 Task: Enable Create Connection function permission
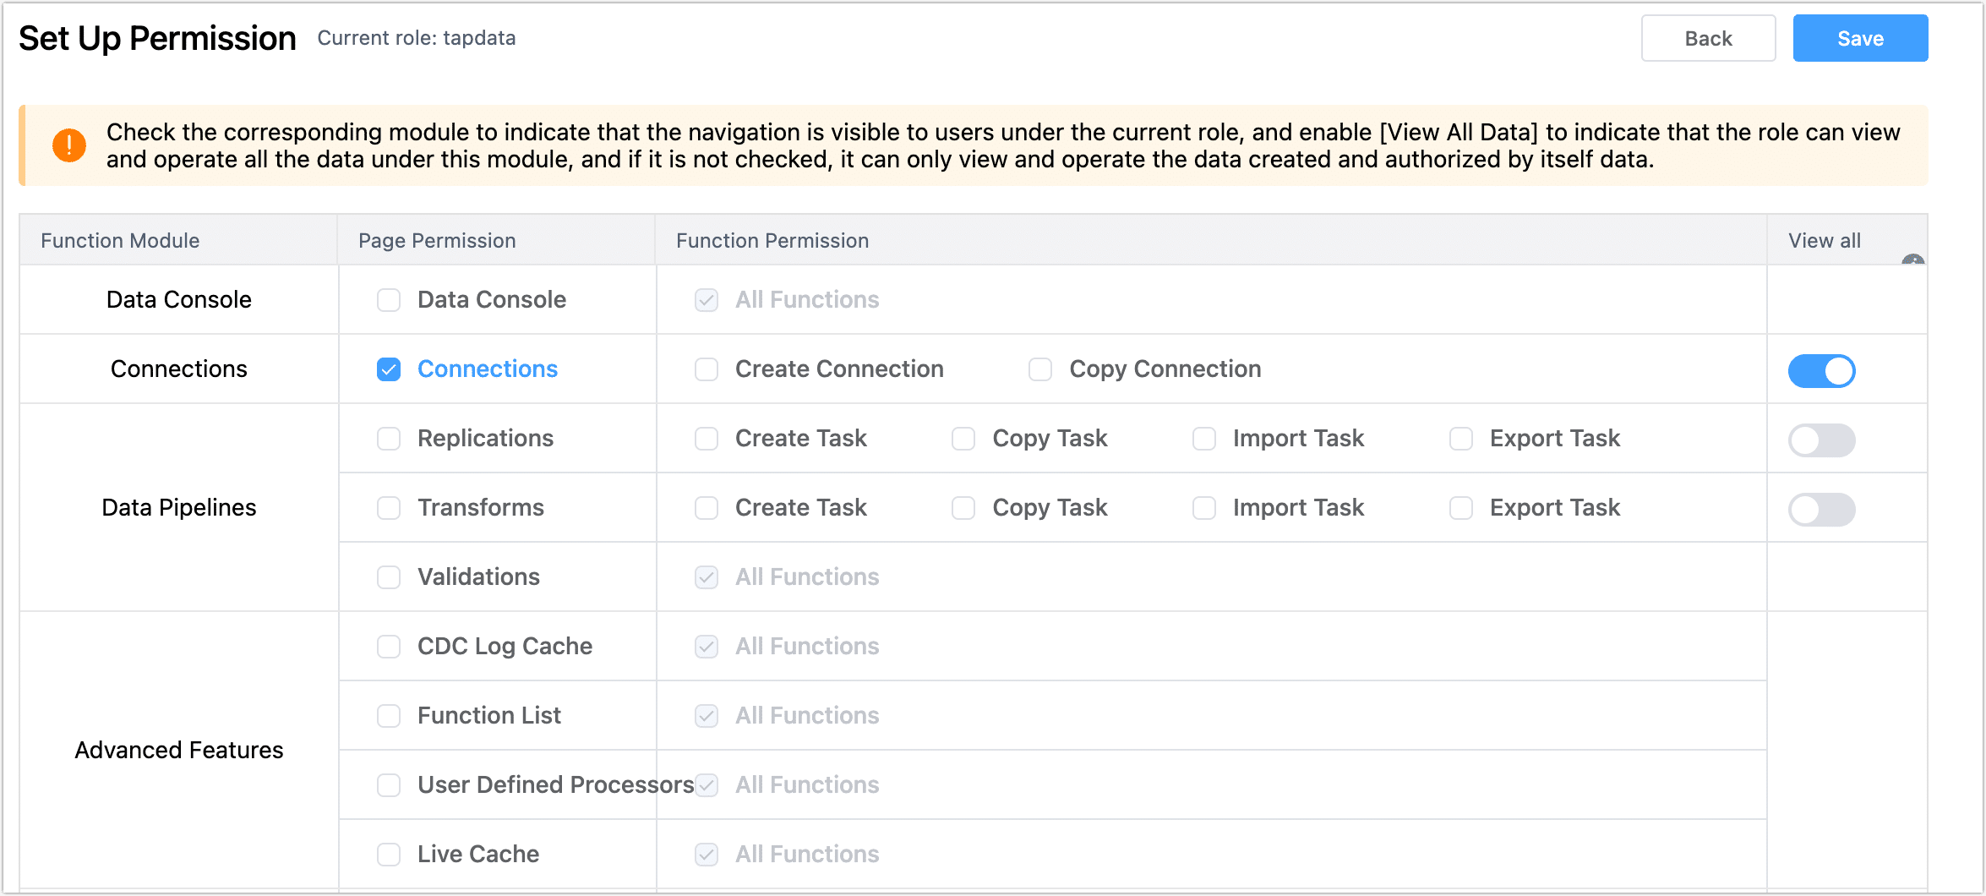click(x=706, y=369)
